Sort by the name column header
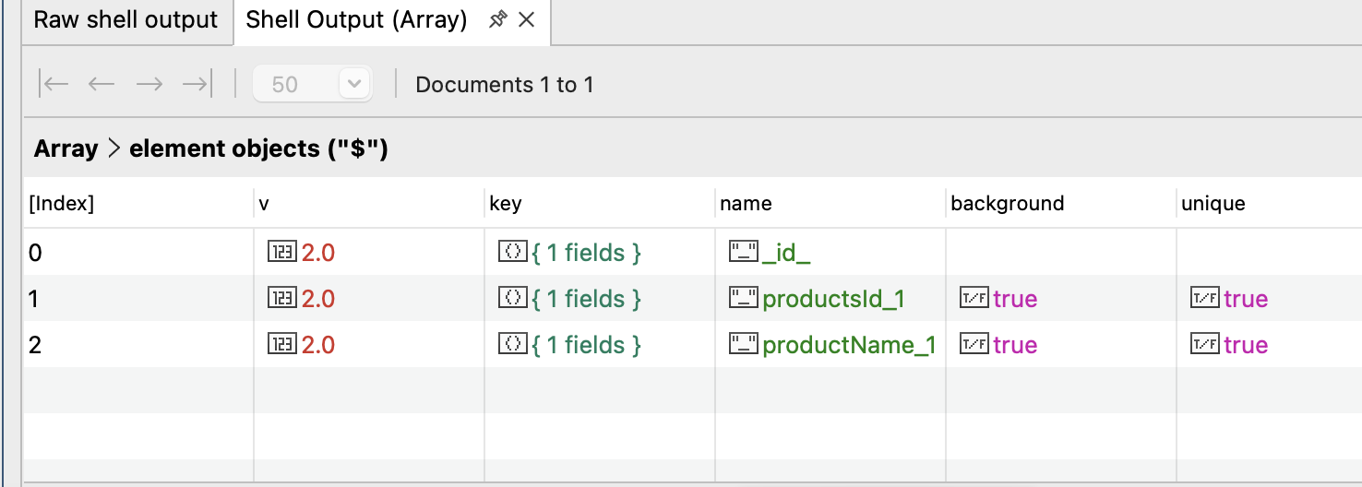This screenshot has height=487, width=1362. pos(746,204)
